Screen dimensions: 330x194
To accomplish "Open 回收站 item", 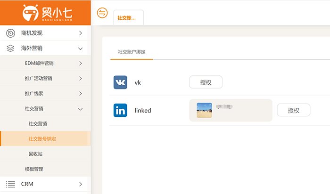I will (x=45, y=154).
